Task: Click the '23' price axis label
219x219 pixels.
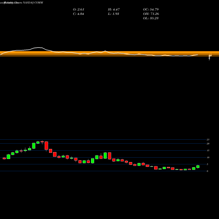Action: pos(208,140)
